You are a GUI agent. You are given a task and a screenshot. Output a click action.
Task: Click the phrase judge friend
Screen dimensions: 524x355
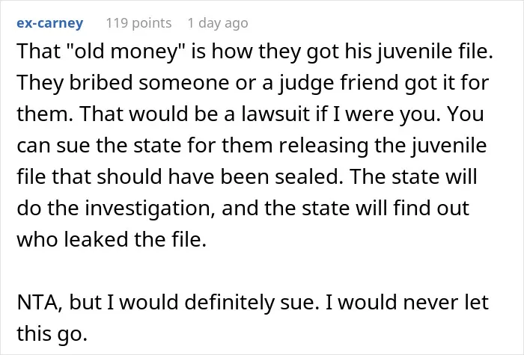(340, 84)
